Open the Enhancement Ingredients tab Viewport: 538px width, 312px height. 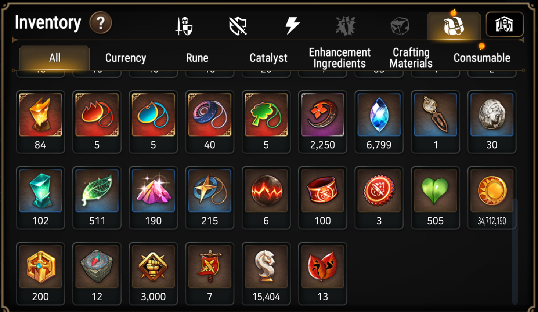[340, 58]
